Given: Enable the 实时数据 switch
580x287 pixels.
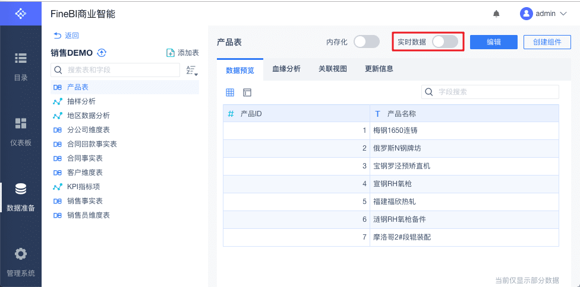Looking at the screenshot, I should pyautogui.click(x=445, y=42).
